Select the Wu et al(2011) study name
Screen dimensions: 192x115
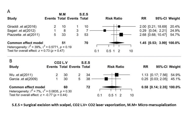pos(18,75)
